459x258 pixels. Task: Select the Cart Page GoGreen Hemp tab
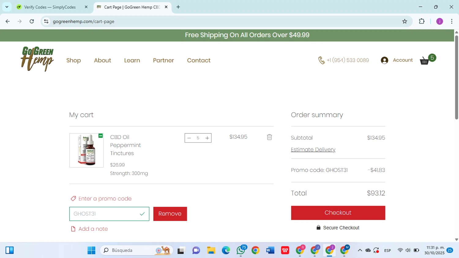(132, 7)
